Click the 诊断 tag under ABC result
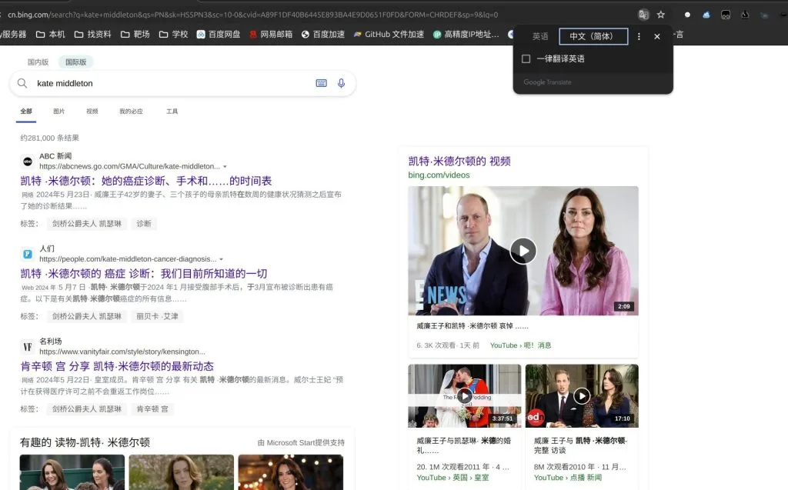788x490 pixels. [144, 224]
